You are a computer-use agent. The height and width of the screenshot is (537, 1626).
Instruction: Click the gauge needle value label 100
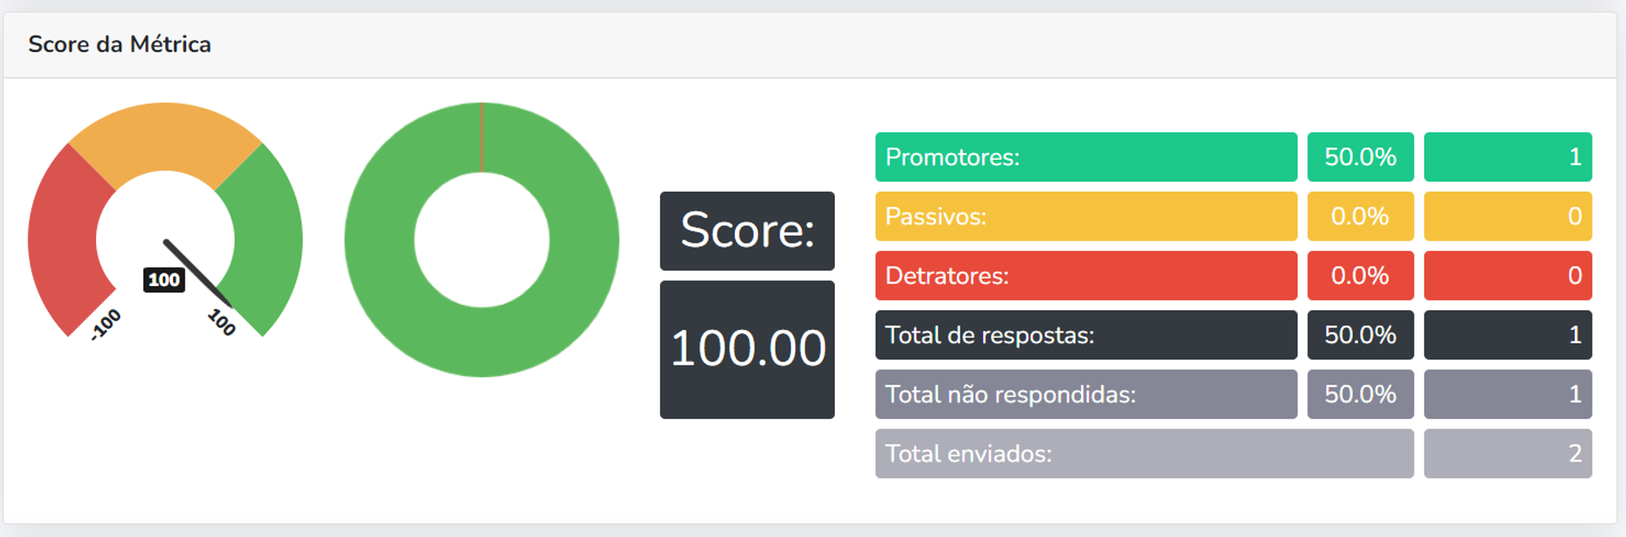(164, 280)
